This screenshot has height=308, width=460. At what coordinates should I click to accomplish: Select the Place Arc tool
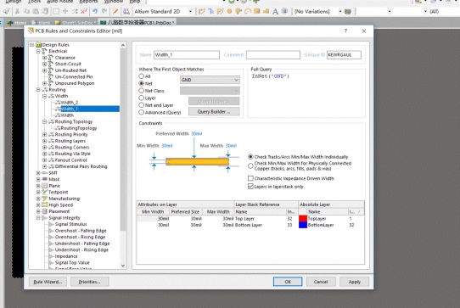248,11
